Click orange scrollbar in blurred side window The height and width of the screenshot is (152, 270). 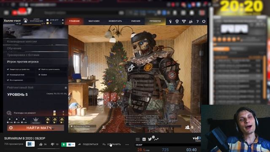[x=265, y=77]
